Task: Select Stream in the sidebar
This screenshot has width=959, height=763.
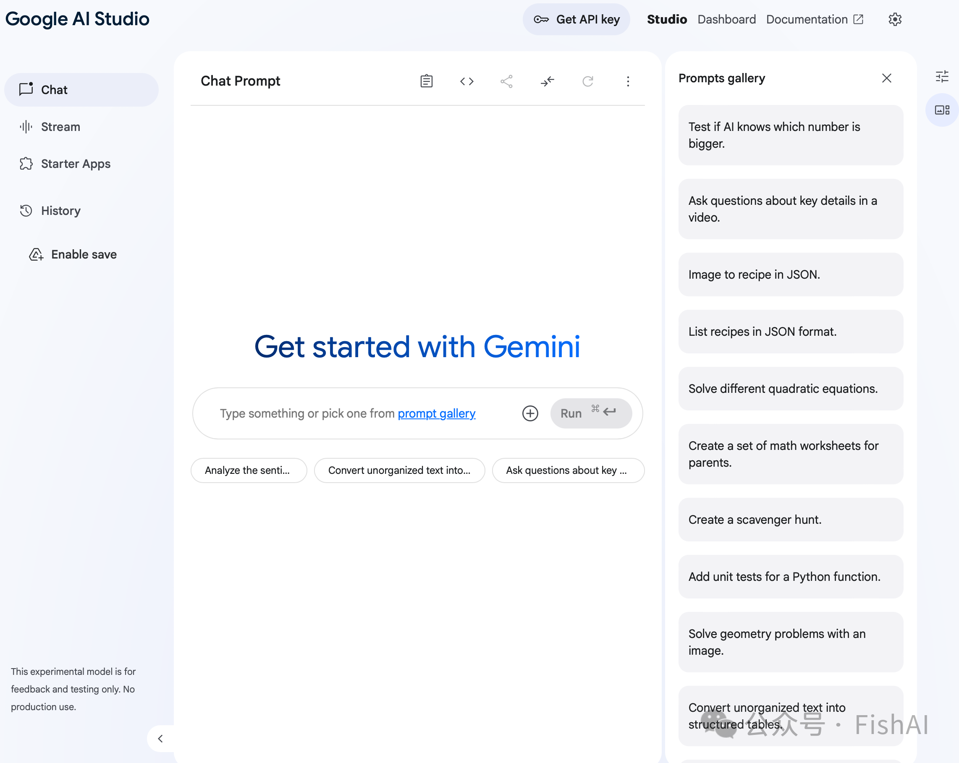Action: pos(81,127)
